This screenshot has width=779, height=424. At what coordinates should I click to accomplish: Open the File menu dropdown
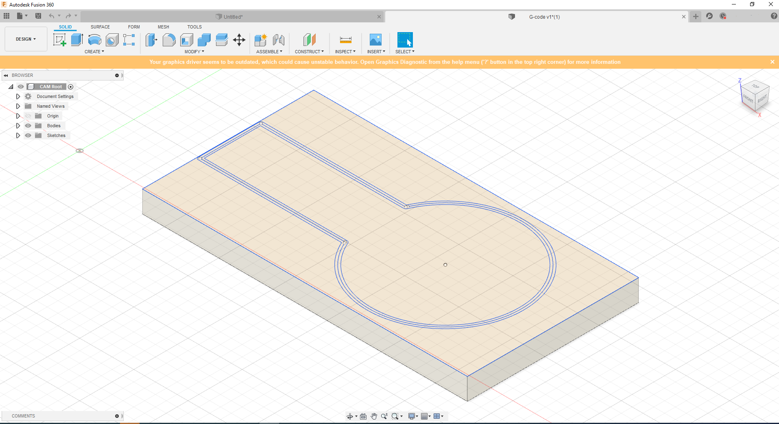(22, 16)
